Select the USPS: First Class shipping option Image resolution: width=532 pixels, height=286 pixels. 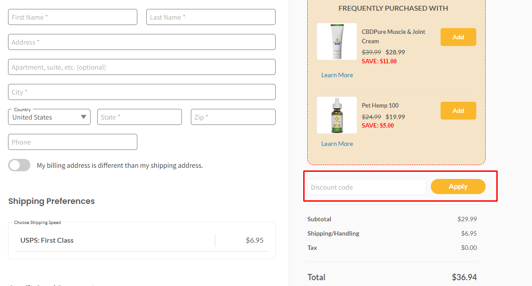(142, 240)
